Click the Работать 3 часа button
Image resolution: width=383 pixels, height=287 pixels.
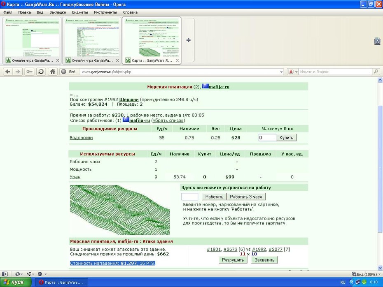(246, 197)
